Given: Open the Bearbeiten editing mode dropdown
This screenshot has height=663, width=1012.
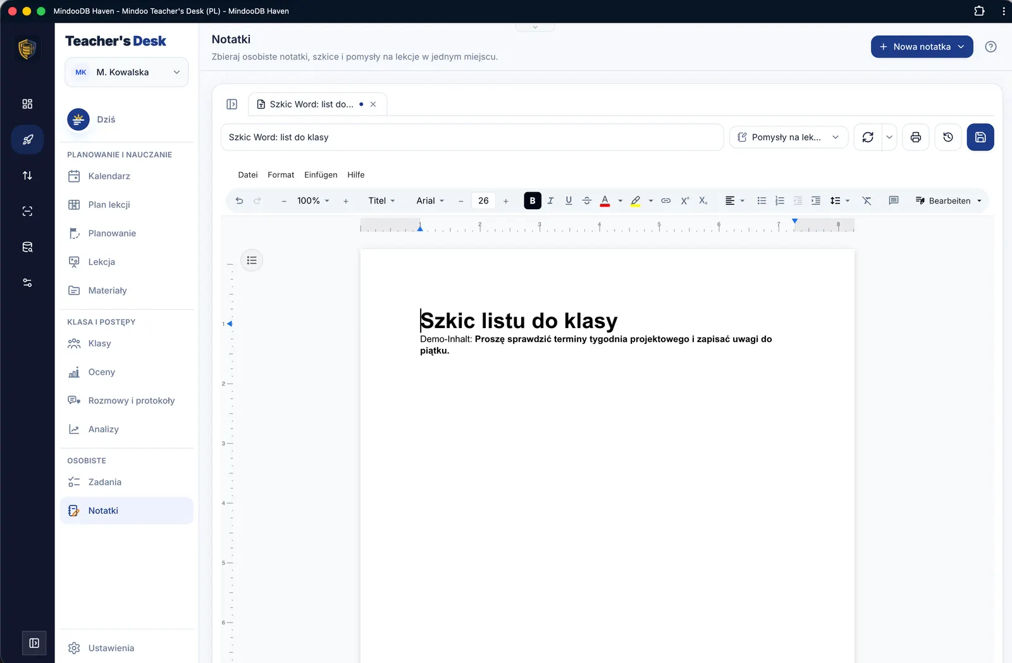Looking at the screenshot, I should [949, 201].
